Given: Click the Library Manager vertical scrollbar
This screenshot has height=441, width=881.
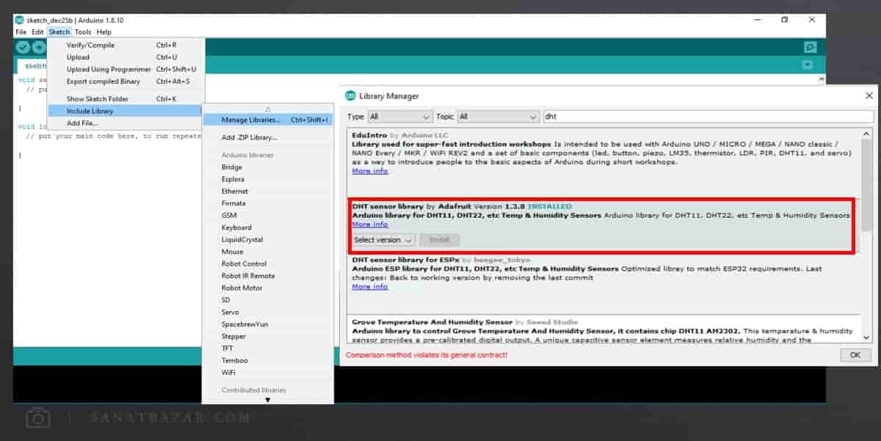Looking at the screenshot, I should [868, 235].
